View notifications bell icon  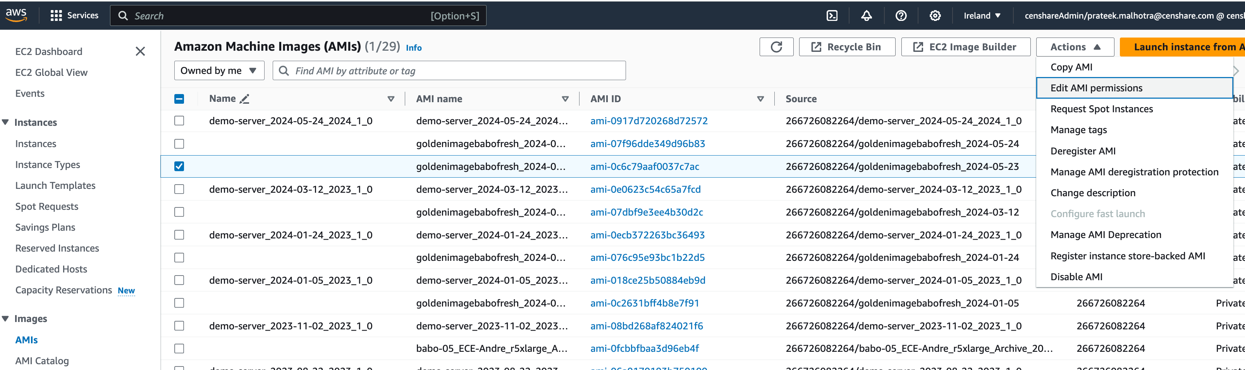[x=866, y=15]
